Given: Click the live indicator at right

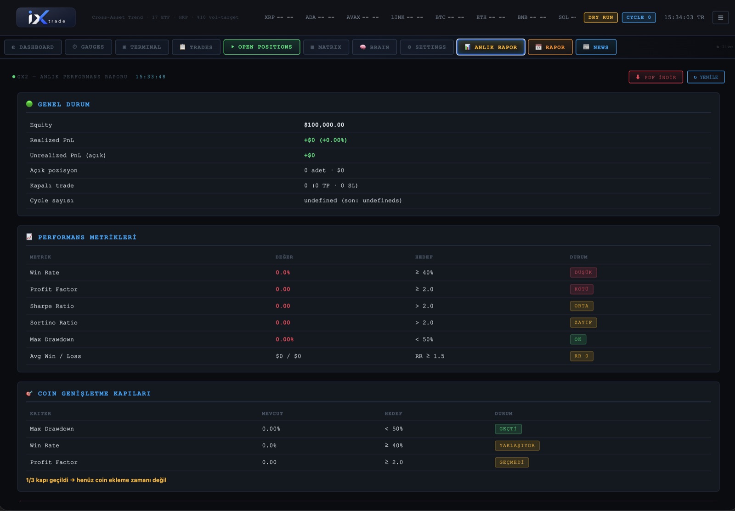Looking at the screenshot, I should tap(725, 47).
